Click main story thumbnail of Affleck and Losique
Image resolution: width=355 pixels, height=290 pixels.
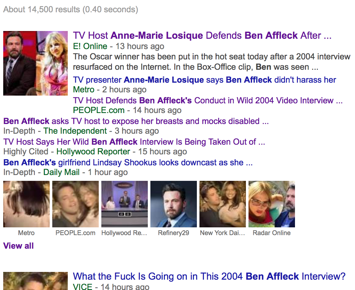click(35, 63)
